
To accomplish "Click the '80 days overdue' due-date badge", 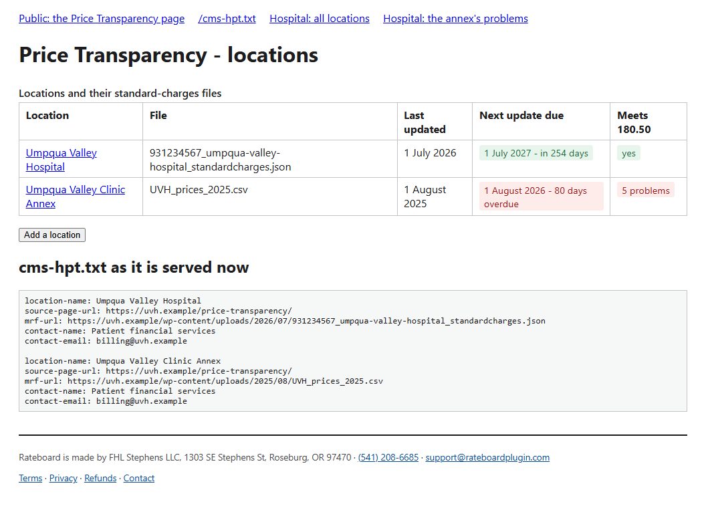I will pyautogui.click(x=542, y=197).
